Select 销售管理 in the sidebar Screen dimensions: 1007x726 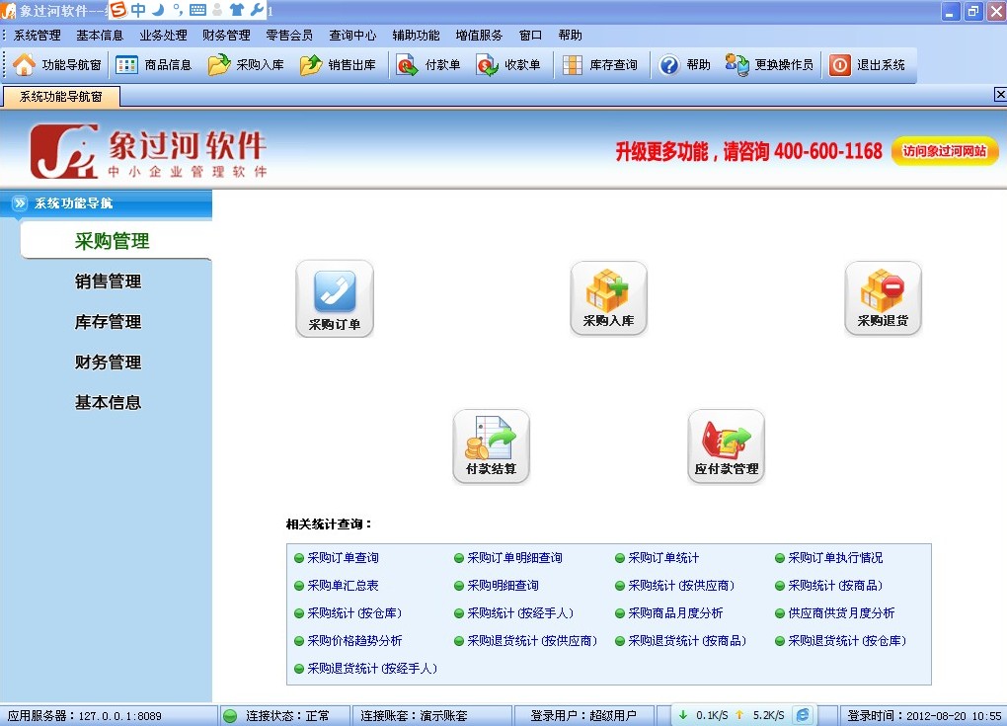pos(109,282)
